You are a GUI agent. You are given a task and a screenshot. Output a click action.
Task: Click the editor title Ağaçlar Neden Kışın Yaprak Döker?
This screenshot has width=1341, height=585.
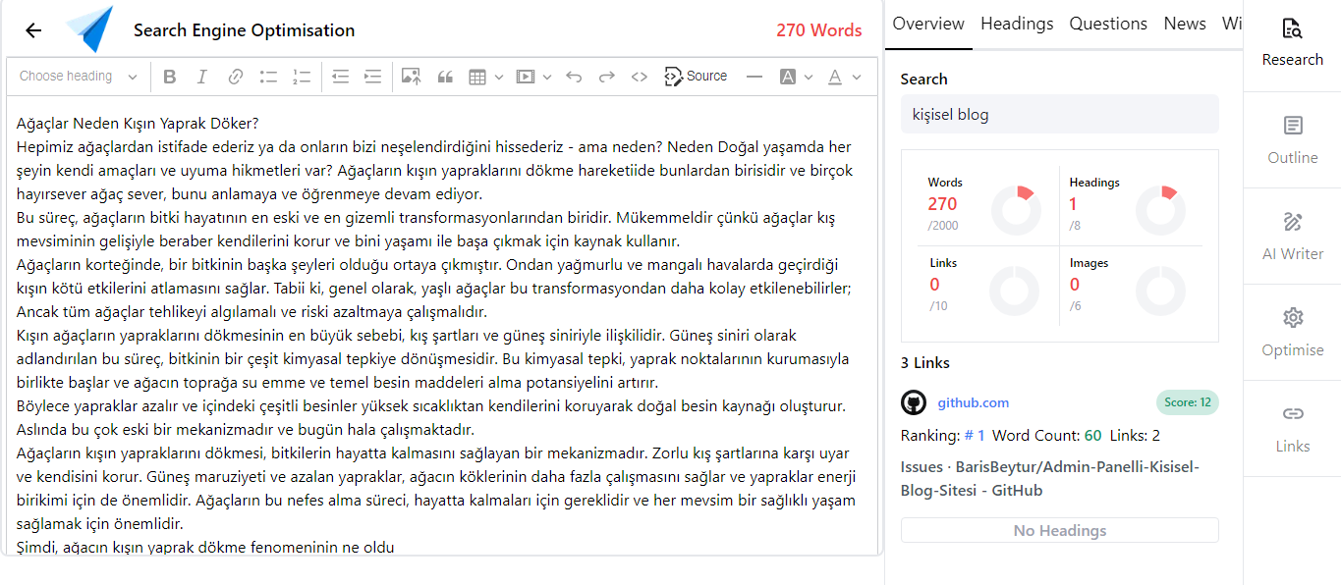pos(137,124)
